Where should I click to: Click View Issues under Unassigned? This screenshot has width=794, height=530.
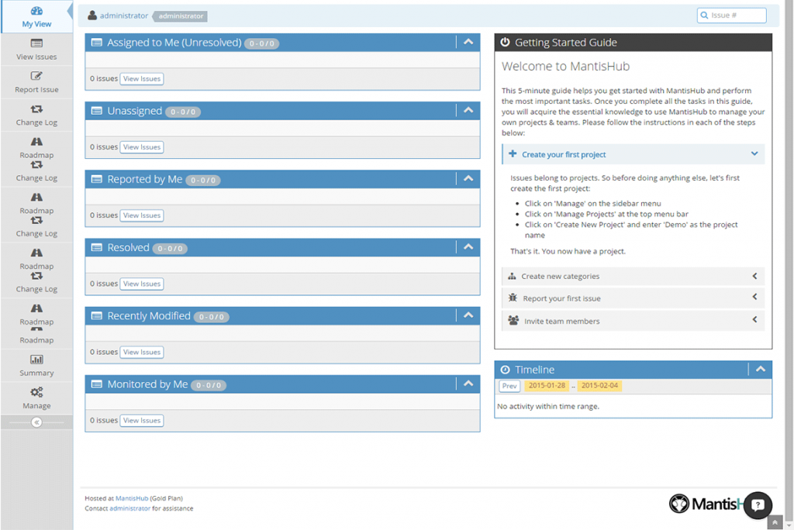[x=142, y=147]
